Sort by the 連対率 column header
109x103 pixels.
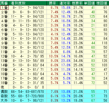pos(65,3)
